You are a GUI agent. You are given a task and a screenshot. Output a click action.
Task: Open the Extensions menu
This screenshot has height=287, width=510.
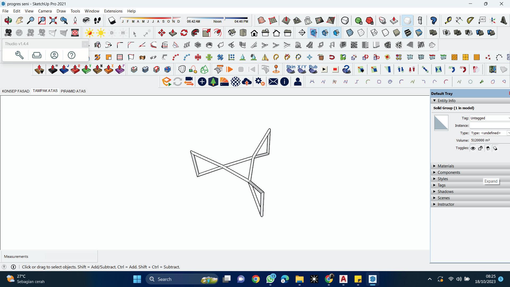click(x=113, y=11)
